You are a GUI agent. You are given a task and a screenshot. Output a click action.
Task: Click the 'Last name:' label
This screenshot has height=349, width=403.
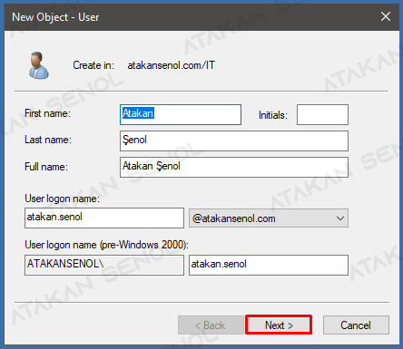[48, 140]
